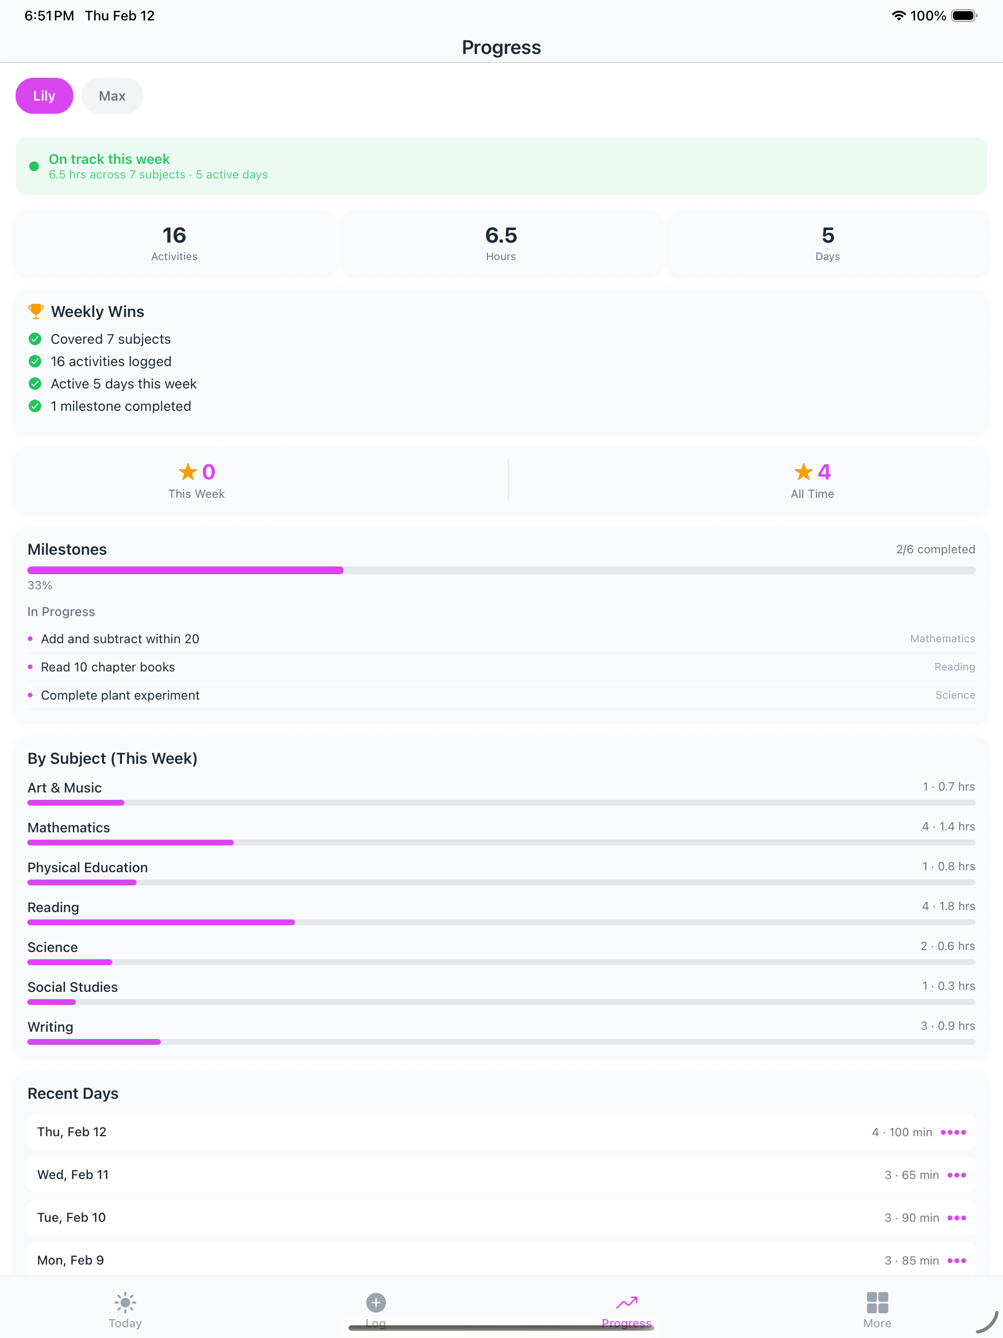Open the Thu, Feb 12 three-dot menu

click(x=953, y=1132)
